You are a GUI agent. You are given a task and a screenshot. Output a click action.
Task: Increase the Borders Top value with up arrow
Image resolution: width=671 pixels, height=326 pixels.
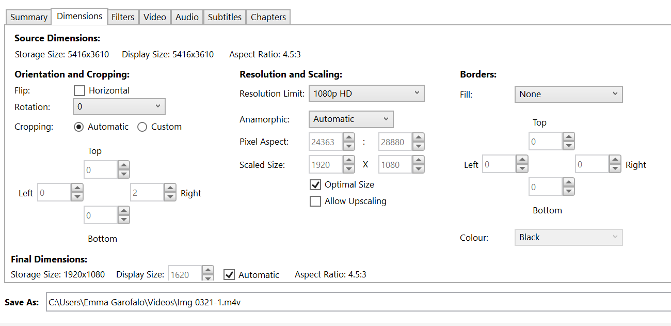click(x=568, y=137)
